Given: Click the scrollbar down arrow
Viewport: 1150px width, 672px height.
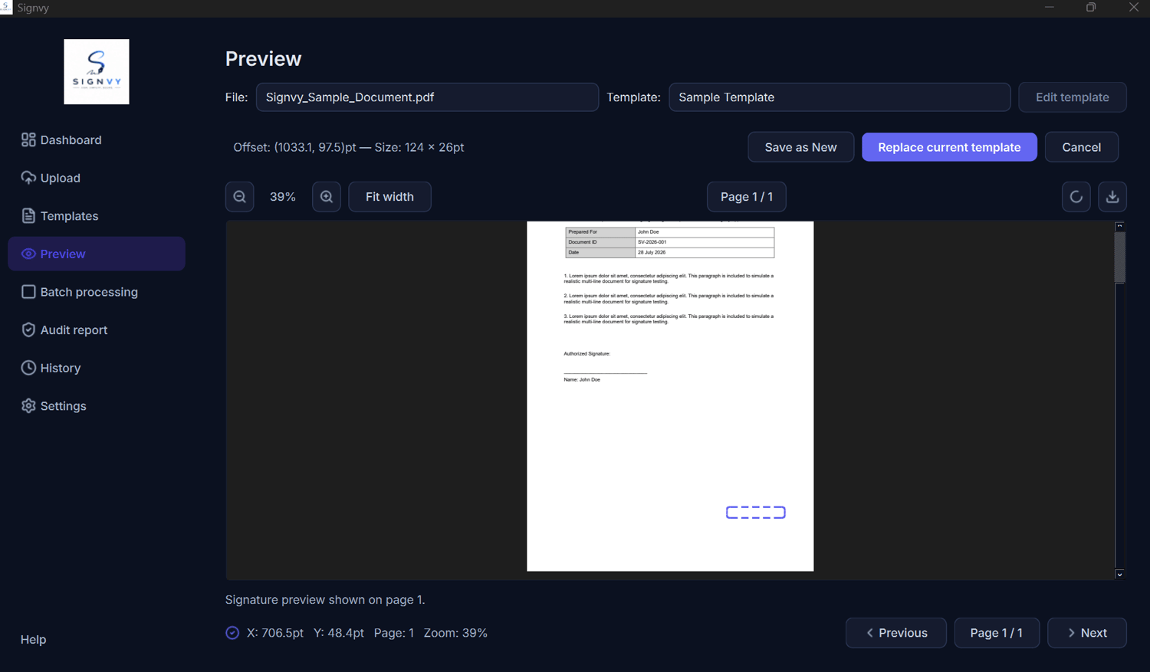Looking at the screenshot, I should pyautogui.click(x=1119, y=574).
